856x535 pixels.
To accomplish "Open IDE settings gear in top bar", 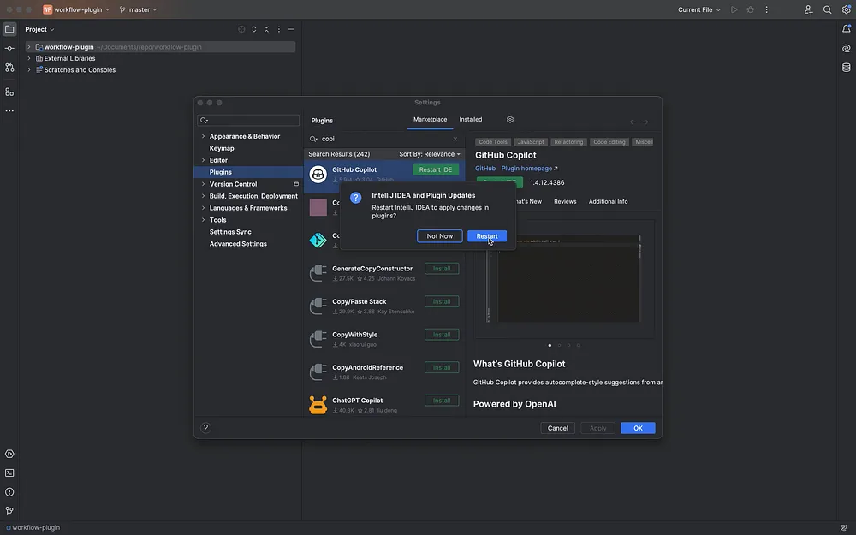I will 847,9.
